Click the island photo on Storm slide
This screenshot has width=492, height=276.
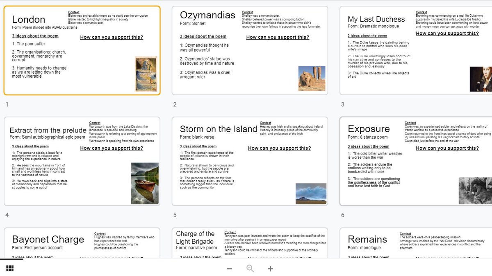pos(312,193)
